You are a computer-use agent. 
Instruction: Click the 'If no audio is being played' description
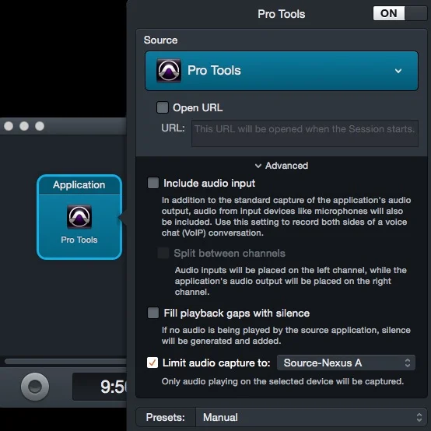click(286, 335)
